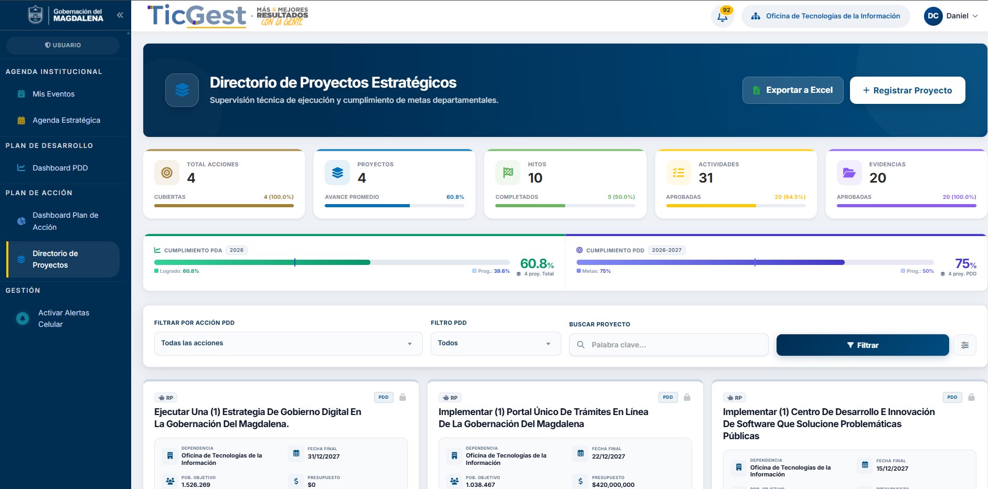Open project Implementar (1) Centro De Desarrollo E Innovación
The height and width of the screenshot is (489, 988).
[828, 424]
